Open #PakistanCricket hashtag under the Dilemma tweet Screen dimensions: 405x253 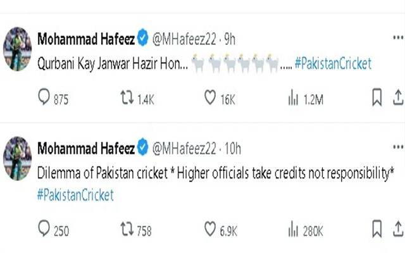click(75, 195)
